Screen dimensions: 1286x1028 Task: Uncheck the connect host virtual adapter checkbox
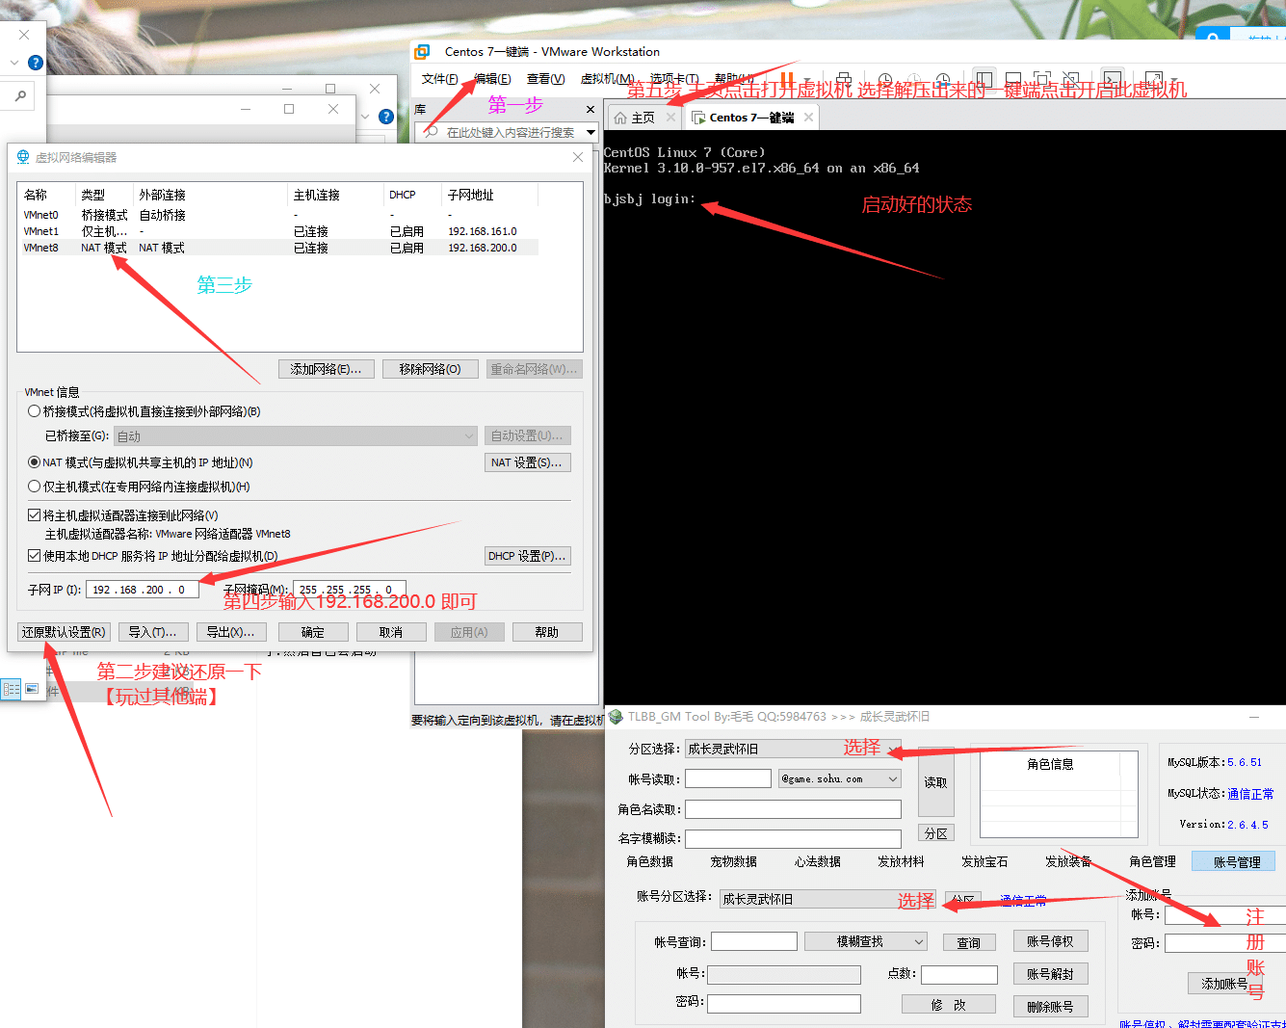[35, 515]
